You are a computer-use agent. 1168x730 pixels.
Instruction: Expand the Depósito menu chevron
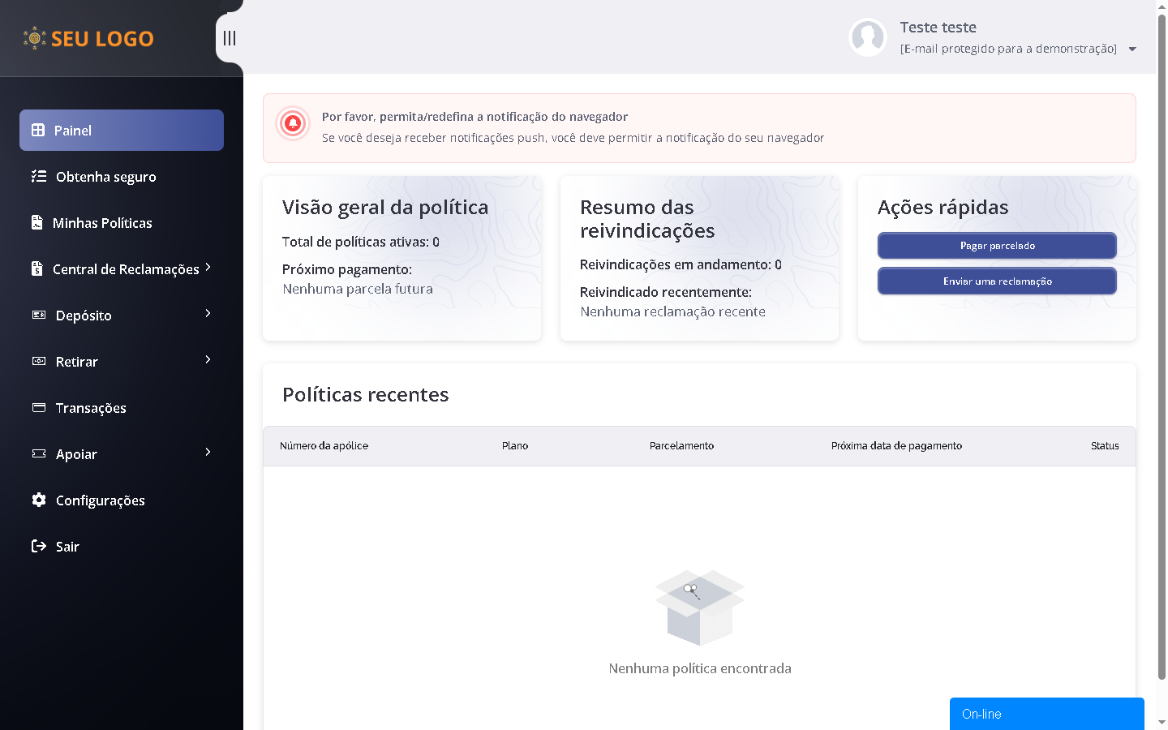tap(208, 313)
